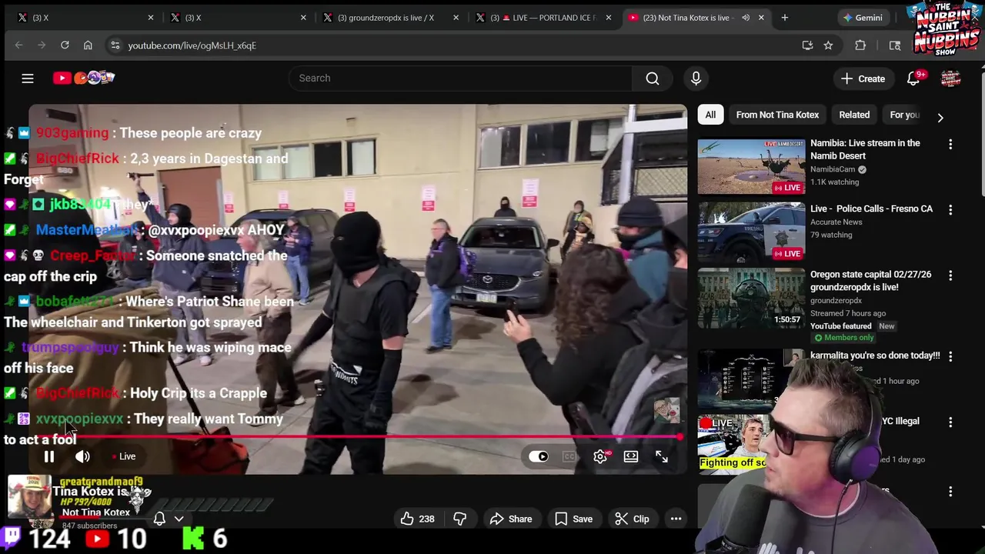The height and width of the screenshot is (554, 985).
Task: Click the browser side panel icon
Action: click(894, 45)
